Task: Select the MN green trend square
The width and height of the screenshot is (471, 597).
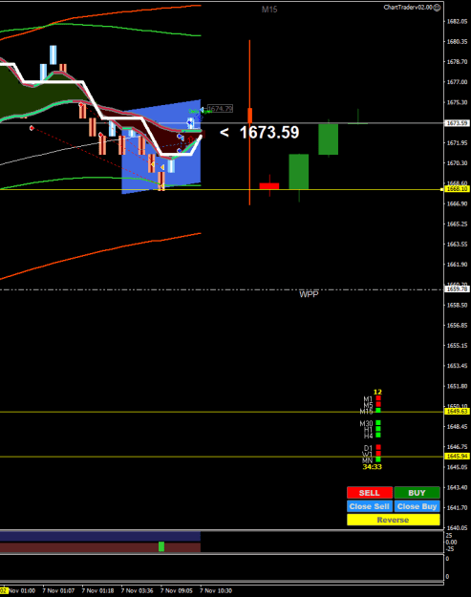Action: [x=378, y=459]
